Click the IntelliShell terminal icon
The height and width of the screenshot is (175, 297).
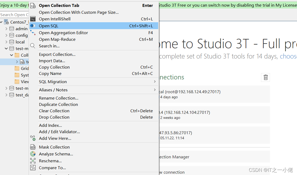[x=33, y=19]
